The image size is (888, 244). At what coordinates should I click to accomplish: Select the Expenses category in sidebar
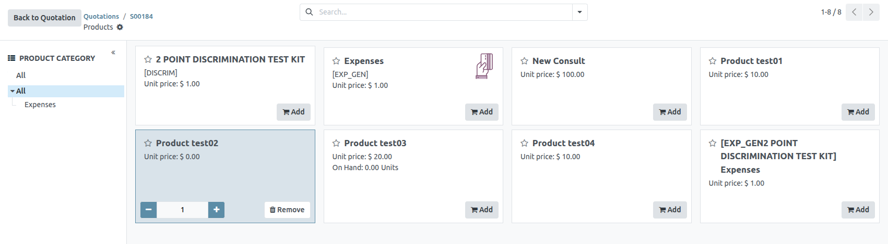click(40, 105)
